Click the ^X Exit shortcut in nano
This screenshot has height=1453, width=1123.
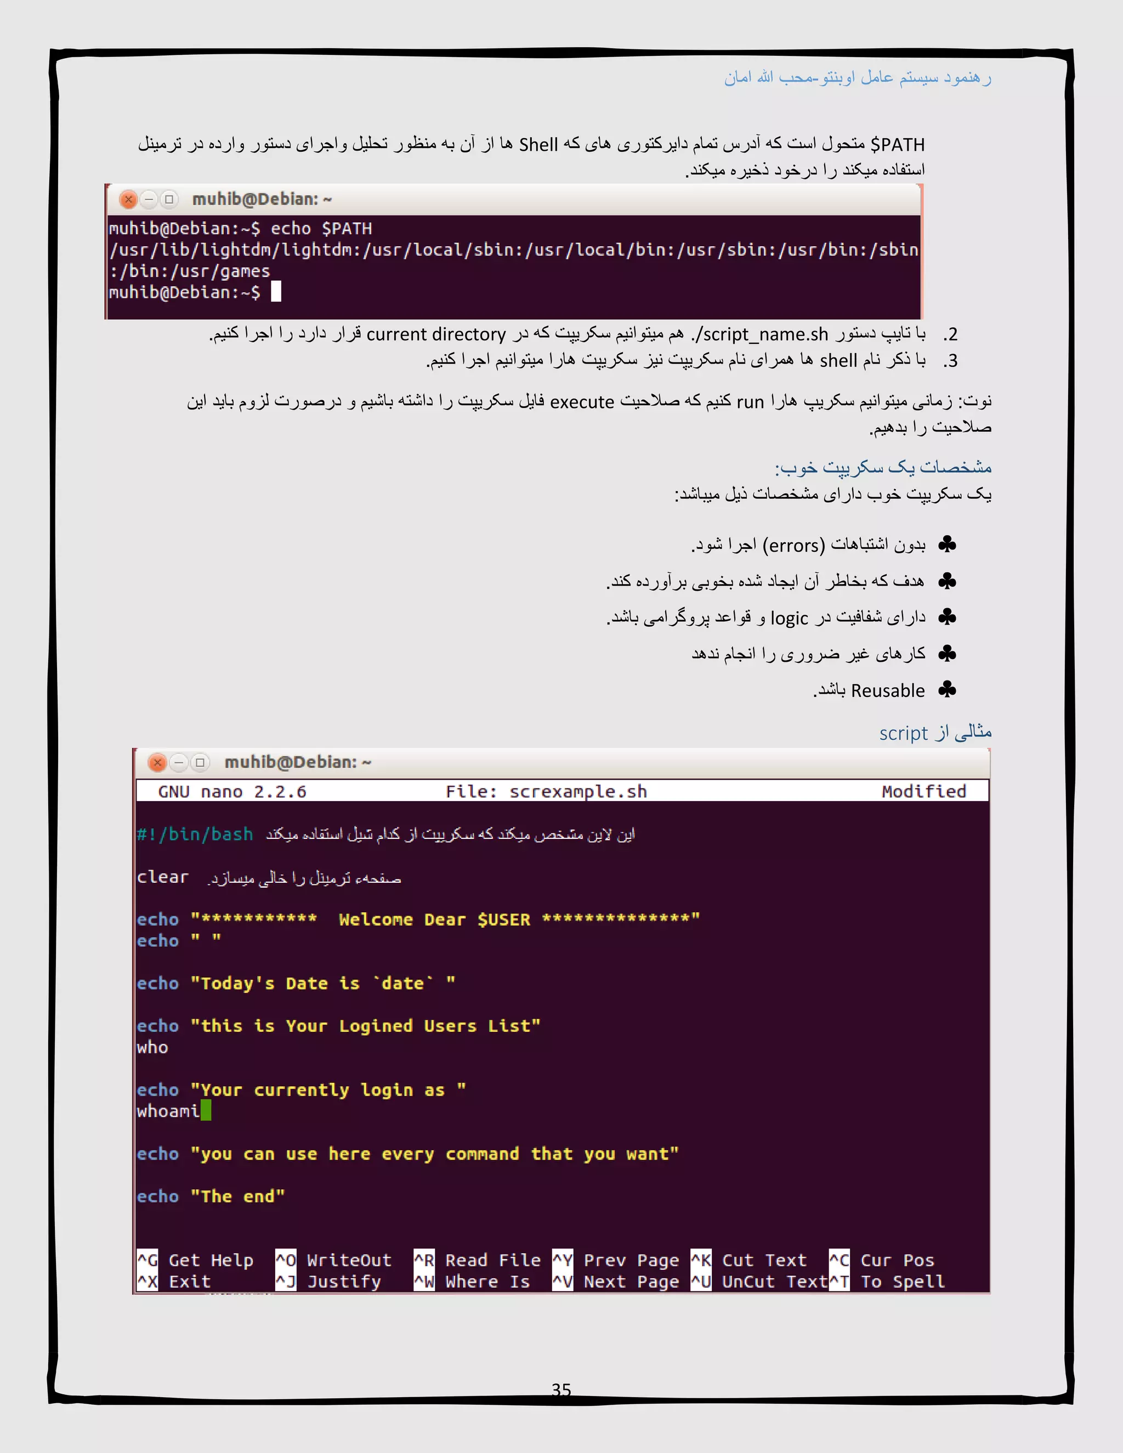[x=174, y=1281]
